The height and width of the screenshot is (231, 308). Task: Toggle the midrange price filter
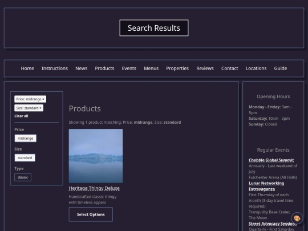[25, 138]
